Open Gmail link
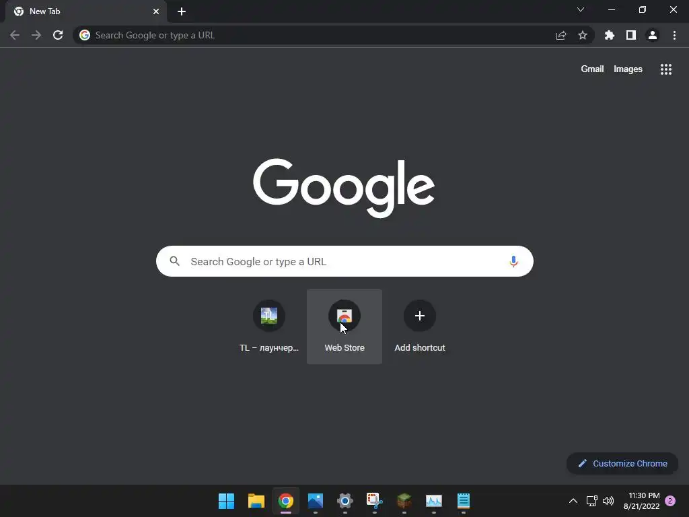This screenshot has width=689, height=517. click(x=592, y=69)
